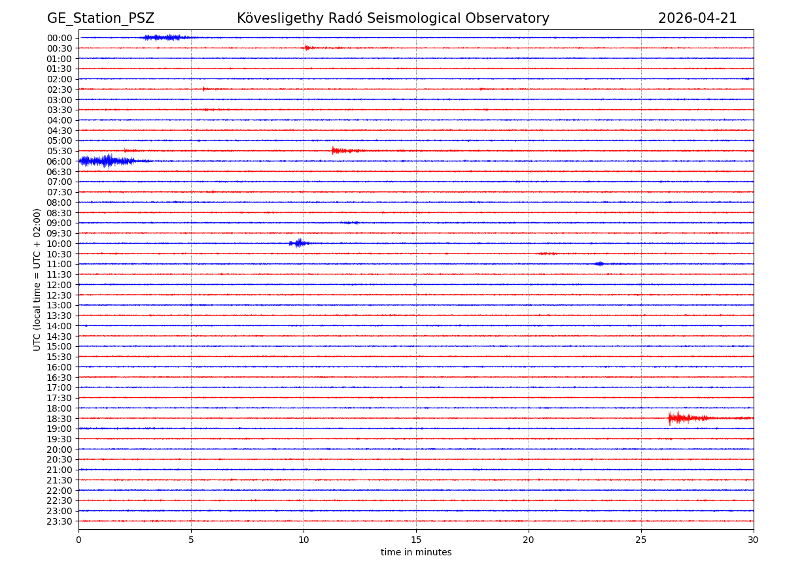Click the 15 tick on the time axis
Screen dimensions: 785x588
(416, 540)
